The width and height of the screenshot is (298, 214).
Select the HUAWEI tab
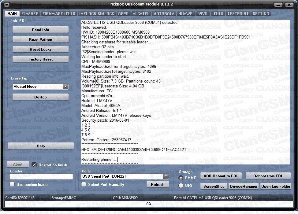click(x=186, y=14)
